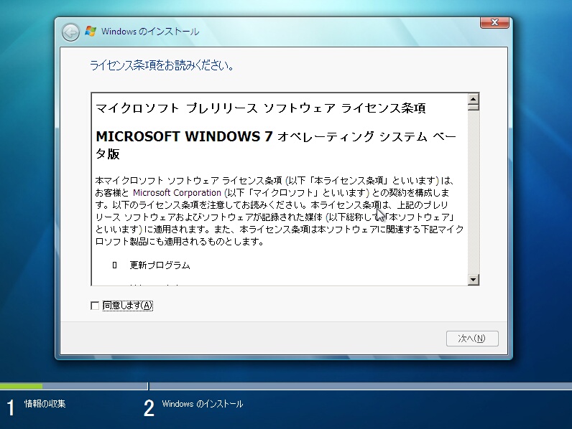Click the MICROSOFT WINDOWS 7 heading
Viewport: 572px width, 429px height.
click(184, 136)
